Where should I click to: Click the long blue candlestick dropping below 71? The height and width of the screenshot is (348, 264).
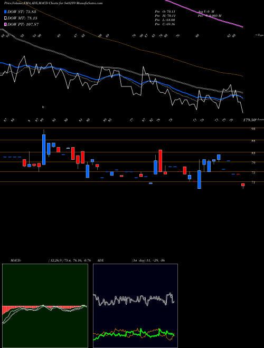pyautogui.click(x=200, y=179)
